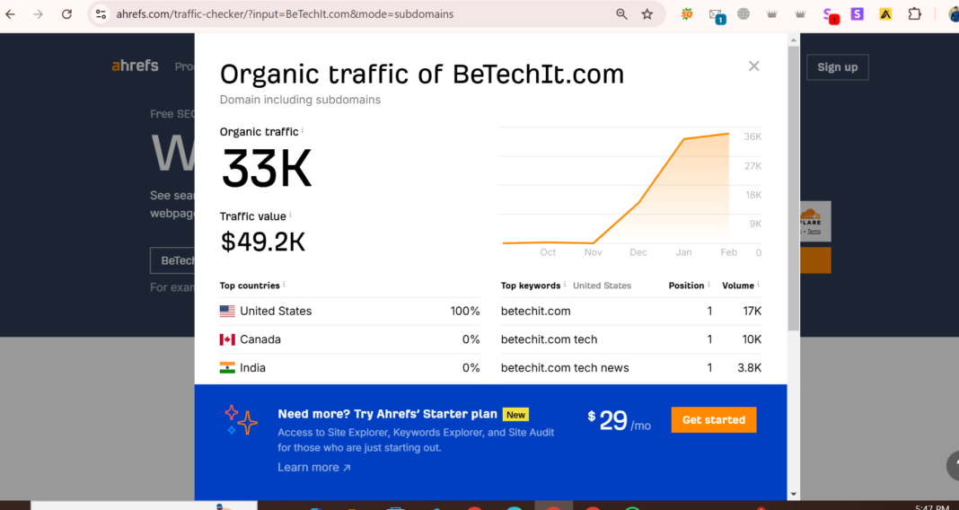Image resolution: width=959 pixels, height=510 pixels.
Task: Click the Feb label on chart axis
Action: (x=729, y=252)
